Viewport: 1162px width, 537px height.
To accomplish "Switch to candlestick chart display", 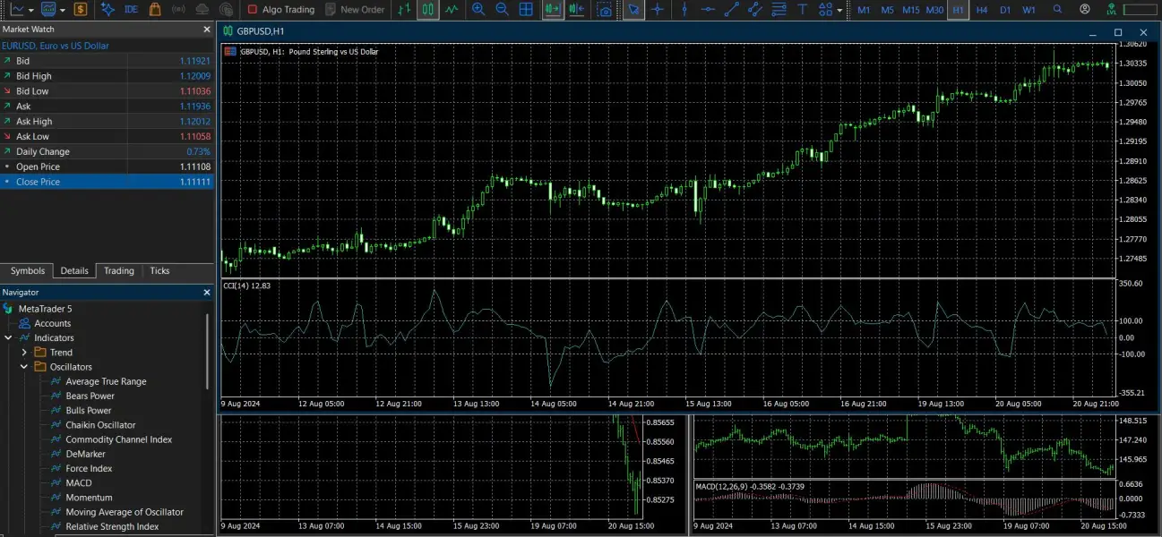I will pyautogui.click(x=428, y=10).
